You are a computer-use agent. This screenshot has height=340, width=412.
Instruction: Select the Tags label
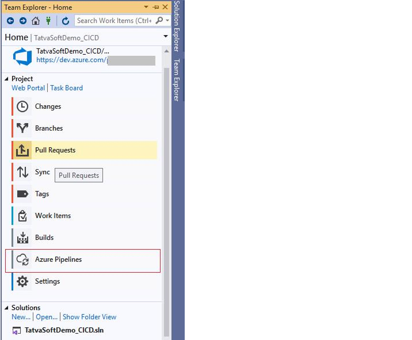coord(42,194)
